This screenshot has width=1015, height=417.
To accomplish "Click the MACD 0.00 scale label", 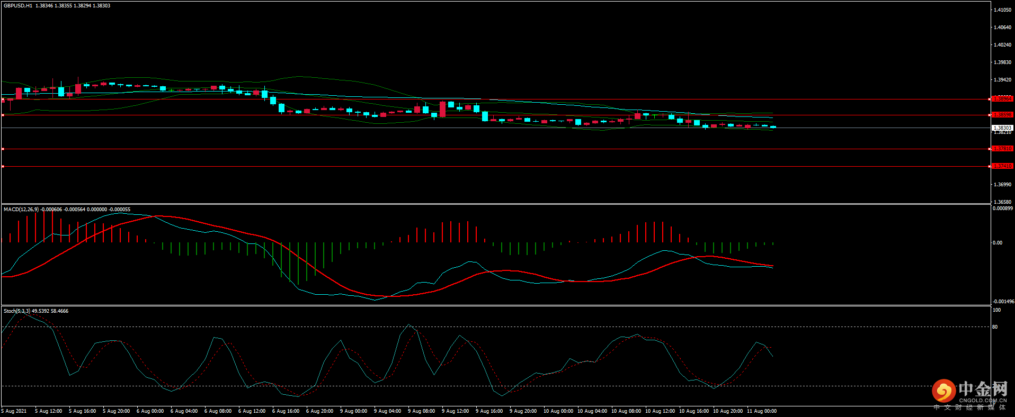I will (997, 243).
